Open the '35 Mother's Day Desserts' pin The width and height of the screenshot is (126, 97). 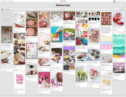pyautogui.click(x=69, y=58)
